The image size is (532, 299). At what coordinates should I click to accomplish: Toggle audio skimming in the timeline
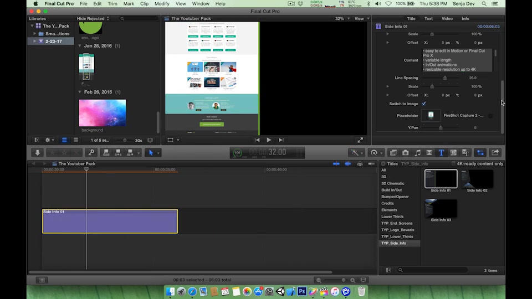pyautogui.click(x=348, y=164)
